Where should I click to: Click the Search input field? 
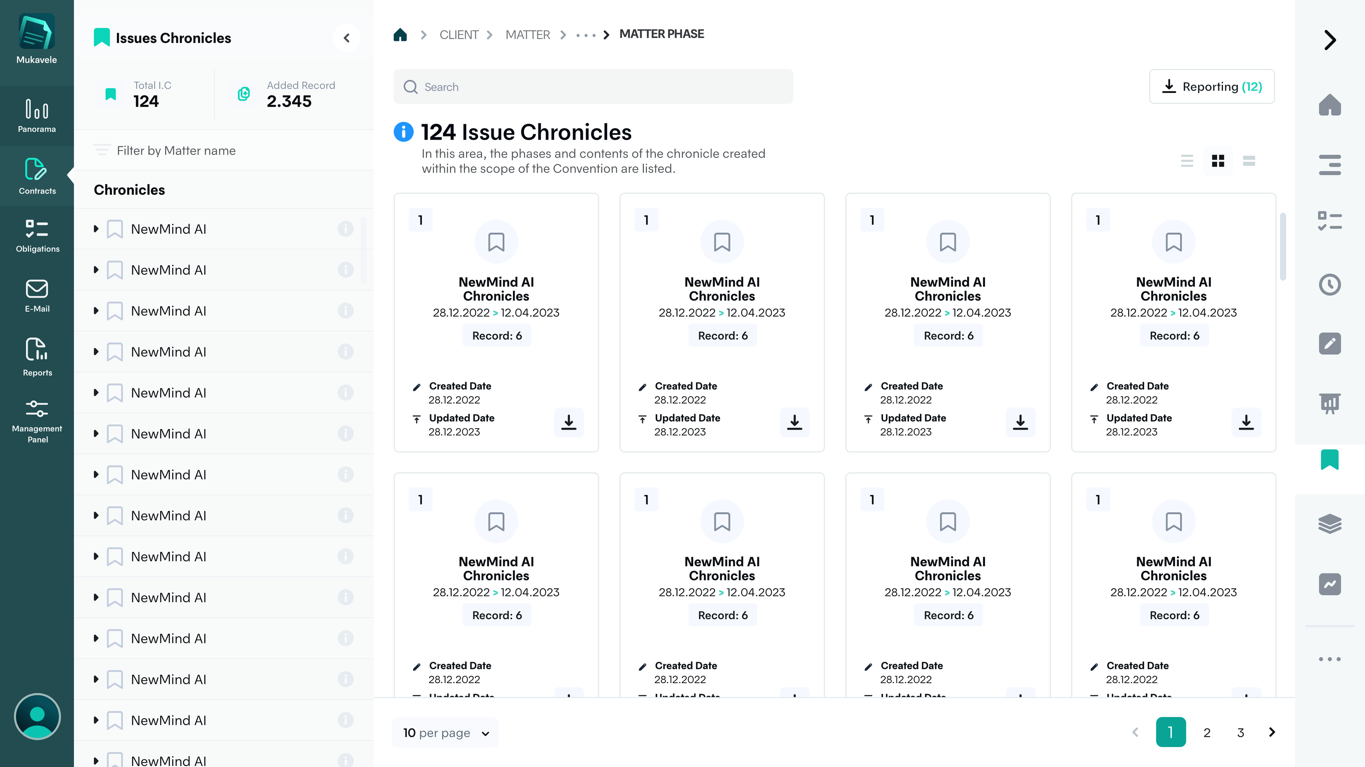(x=593, y=87)
